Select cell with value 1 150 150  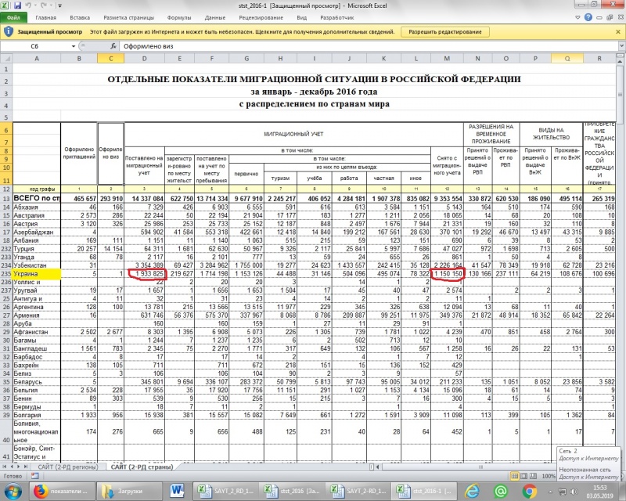(x=447, y=274)
